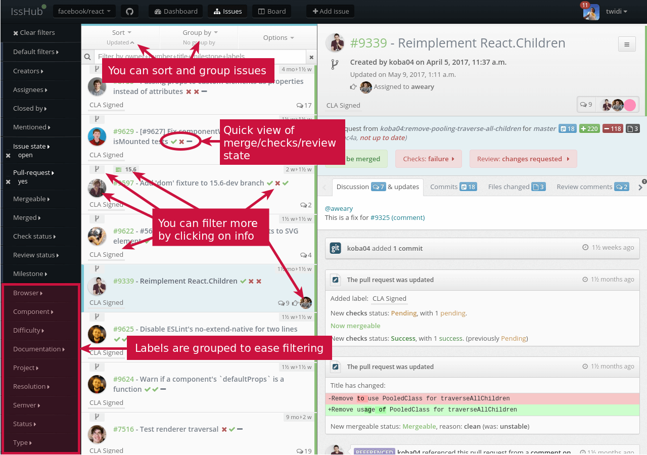Switch to the Files changed tab
Image resolution: width=647 pixels, height=455 pixels.
517,187
